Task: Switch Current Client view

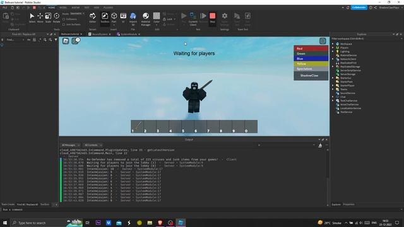Action: [193, 18]
